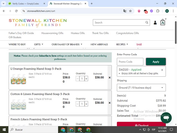Reload the page with refresh icon

16,11
